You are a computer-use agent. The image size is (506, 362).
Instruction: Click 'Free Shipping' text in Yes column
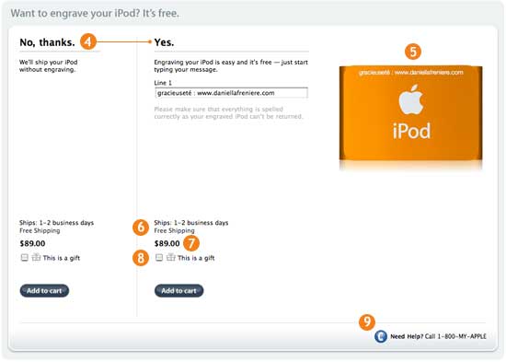[174, 231]
